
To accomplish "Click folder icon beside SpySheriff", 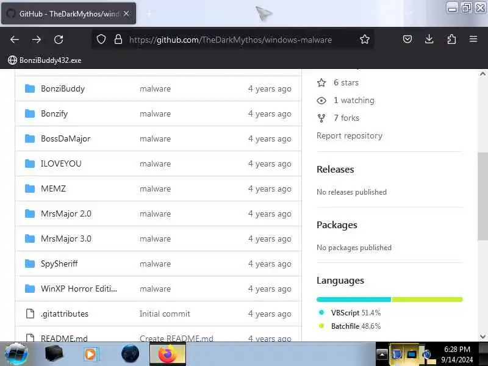I will tap(30, 264).
